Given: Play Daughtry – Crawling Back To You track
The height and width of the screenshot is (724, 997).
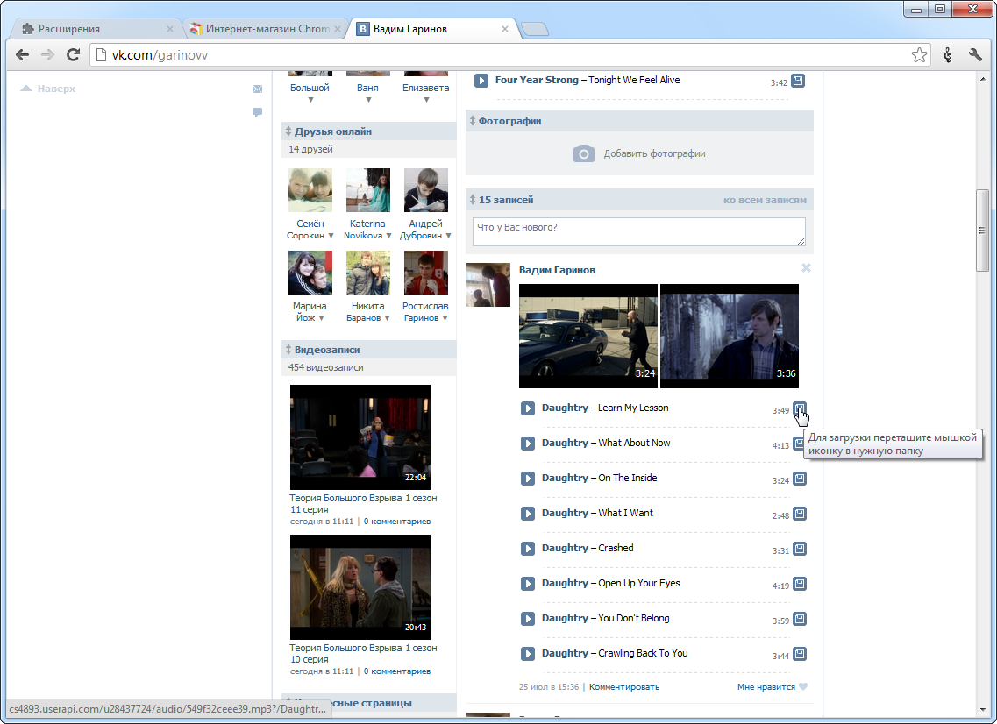Looking at the screenshot, I should pyautogui.click(x=528, y=654).
